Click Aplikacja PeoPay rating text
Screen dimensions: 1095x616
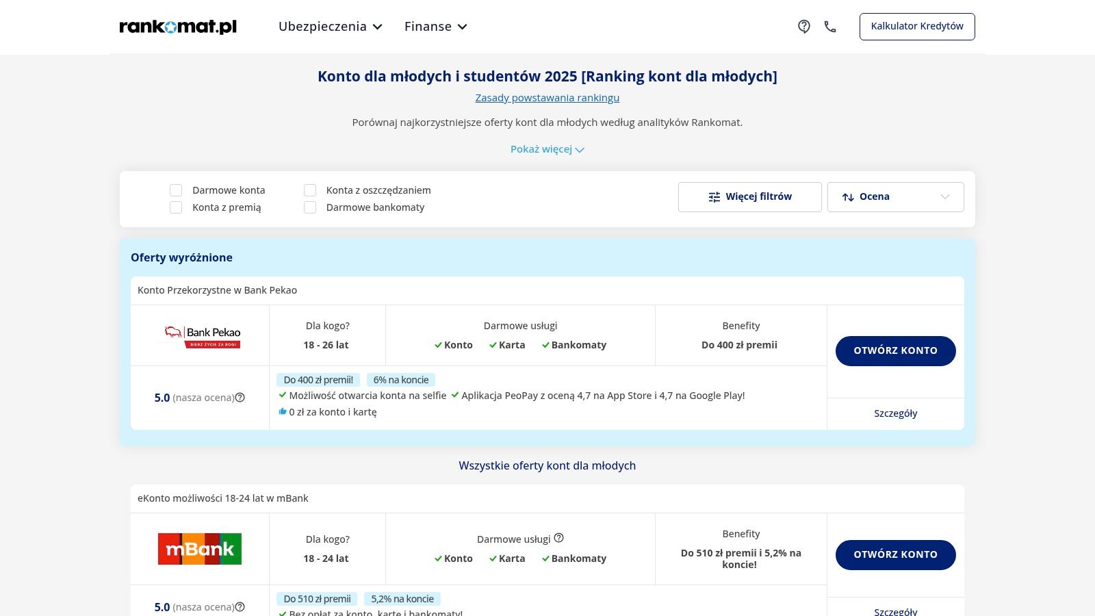(x=603, y=396)
